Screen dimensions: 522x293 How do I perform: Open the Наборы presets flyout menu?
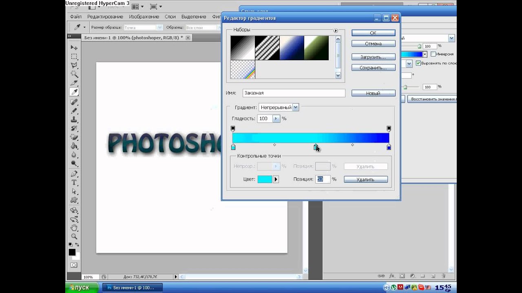[x=336, y=31]
